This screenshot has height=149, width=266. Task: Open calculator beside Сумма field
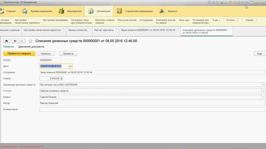(x=62, y=79)
